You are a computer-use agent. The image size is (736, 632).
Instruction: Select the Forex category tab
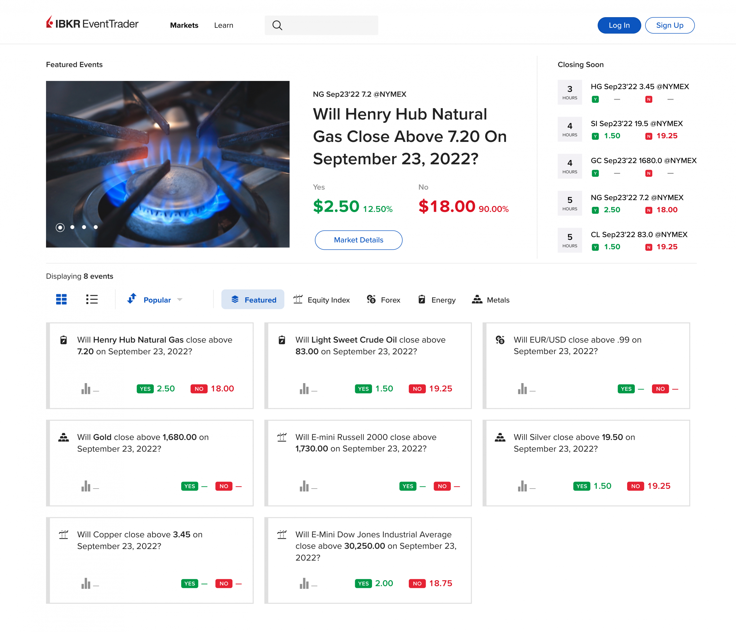tap(383, 300)
